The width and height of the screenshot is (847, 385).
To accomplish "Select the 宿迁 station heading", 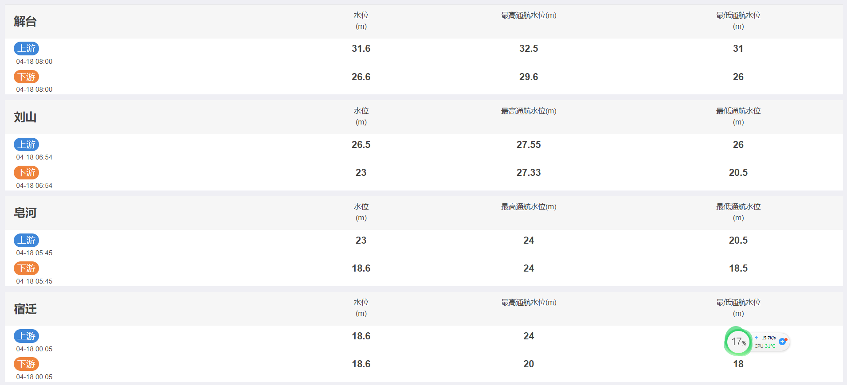I will (25, 309).
